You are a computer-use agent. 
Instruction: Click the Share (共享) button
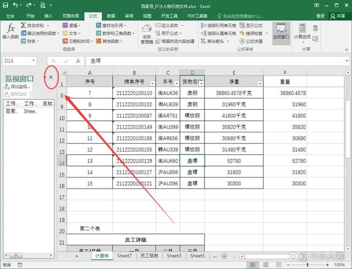[x=338, y=16]
